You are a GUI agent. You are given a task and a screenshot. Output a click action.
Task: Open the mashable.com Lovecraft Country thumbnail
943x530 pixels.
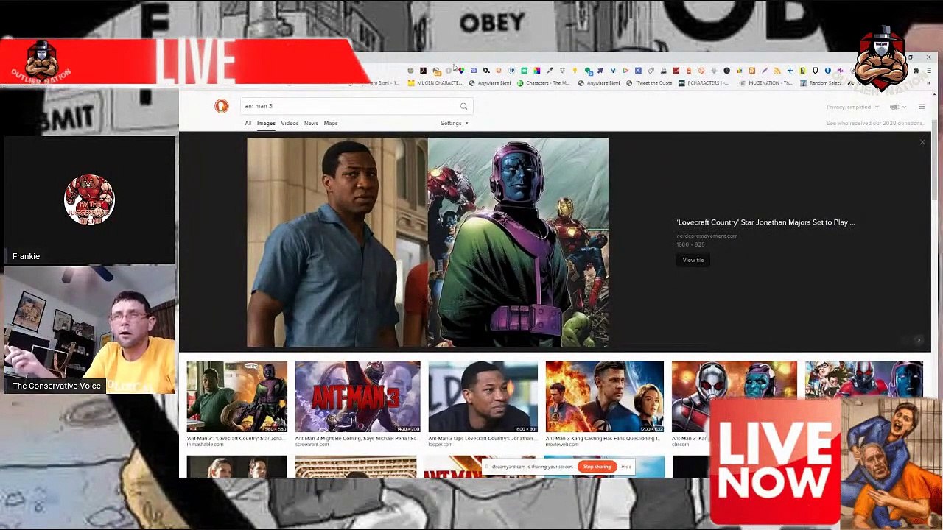click(x=236, y=396)
